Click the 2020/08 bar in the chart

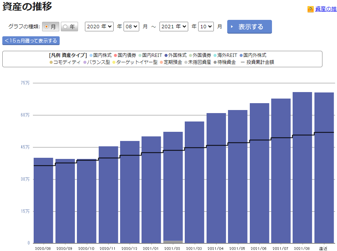pyautogui.click(x=43, y=201)
